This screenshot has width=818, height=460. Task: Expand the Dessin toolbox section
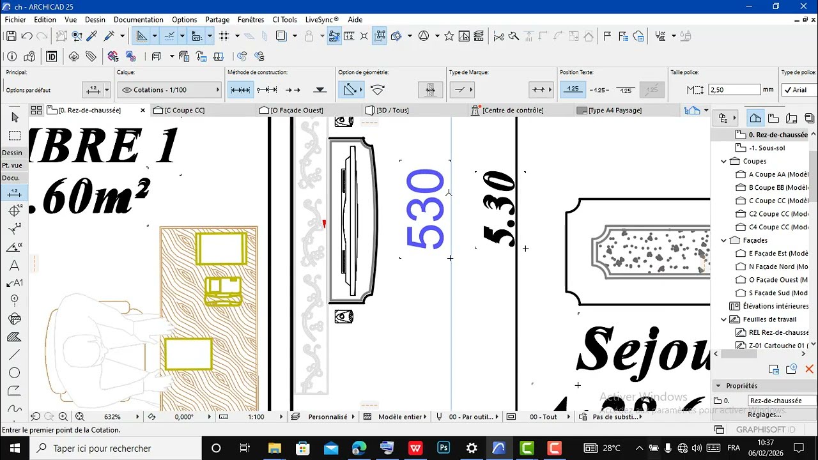pos(12,153)
